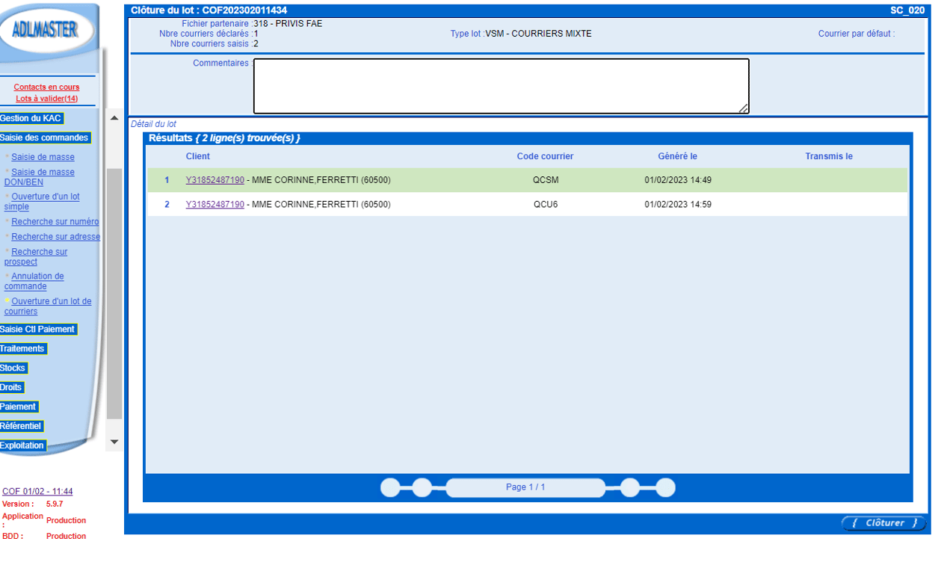Open Recherche sur adresse
This screenshot has height=574, width=944.
55,237
